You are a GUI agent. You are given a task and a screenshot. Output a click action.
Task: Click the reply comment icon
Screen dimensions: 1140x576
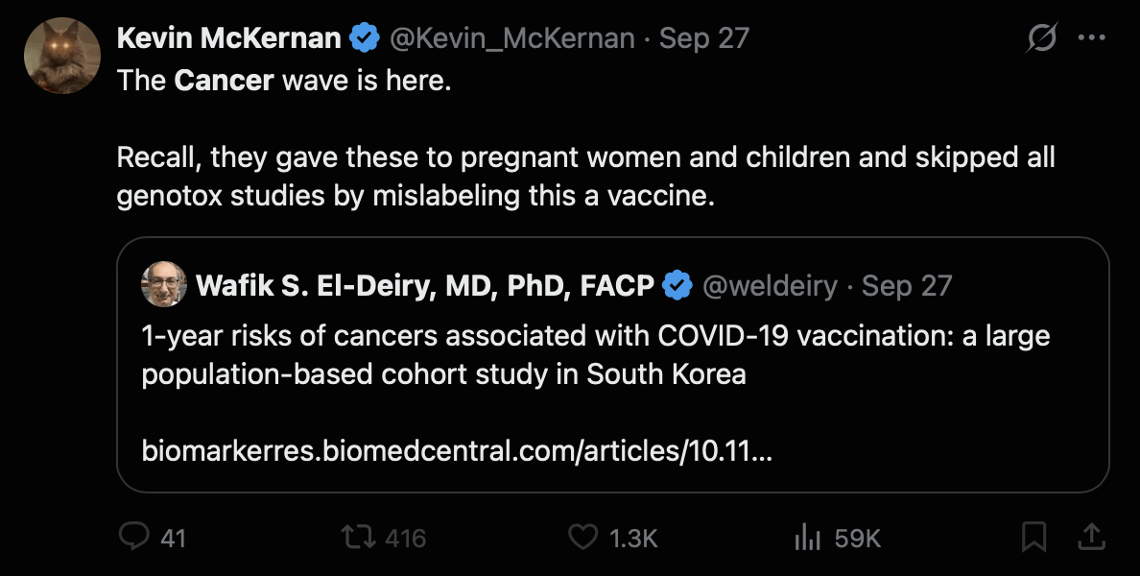[x=134, y=538]
